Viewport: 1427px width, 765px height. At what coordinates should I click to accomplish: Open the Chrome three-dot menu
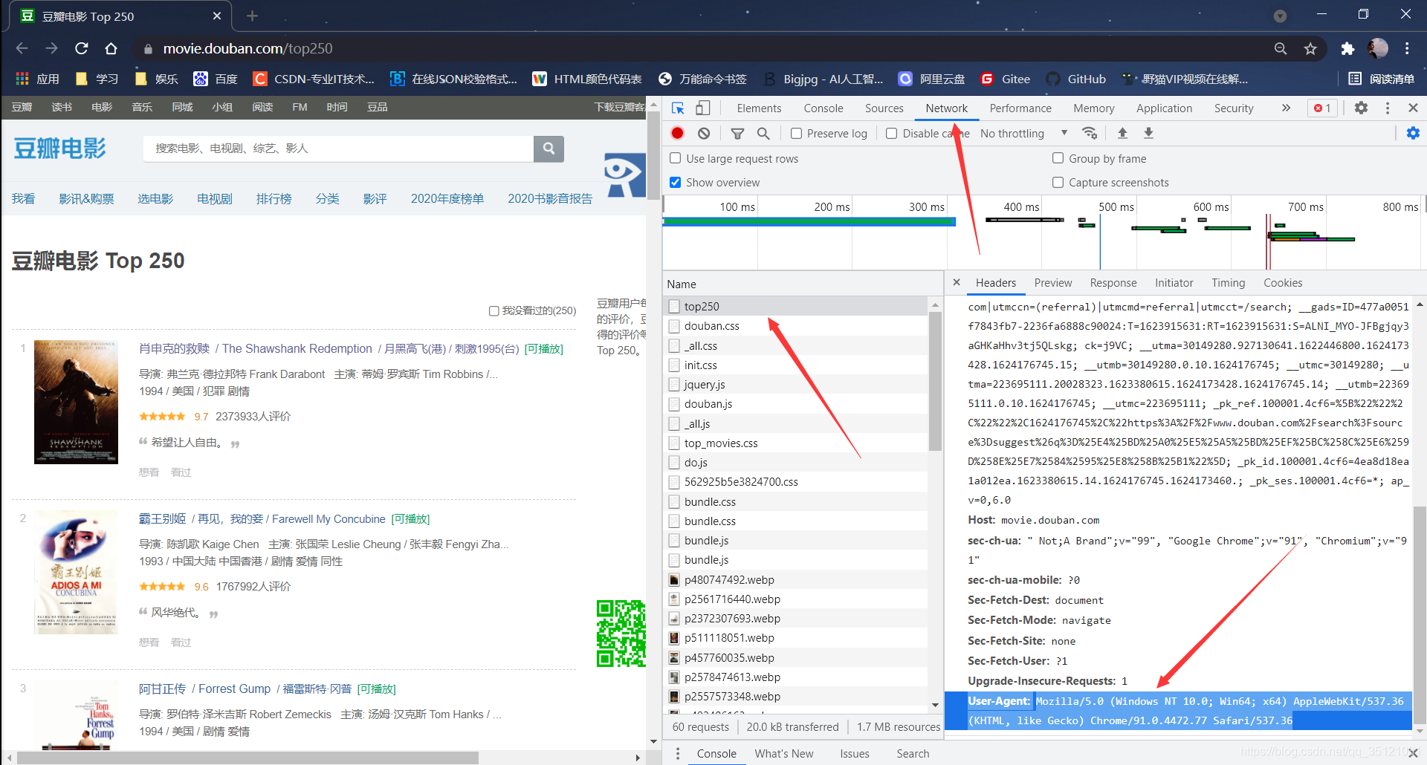coord(1407,48)
